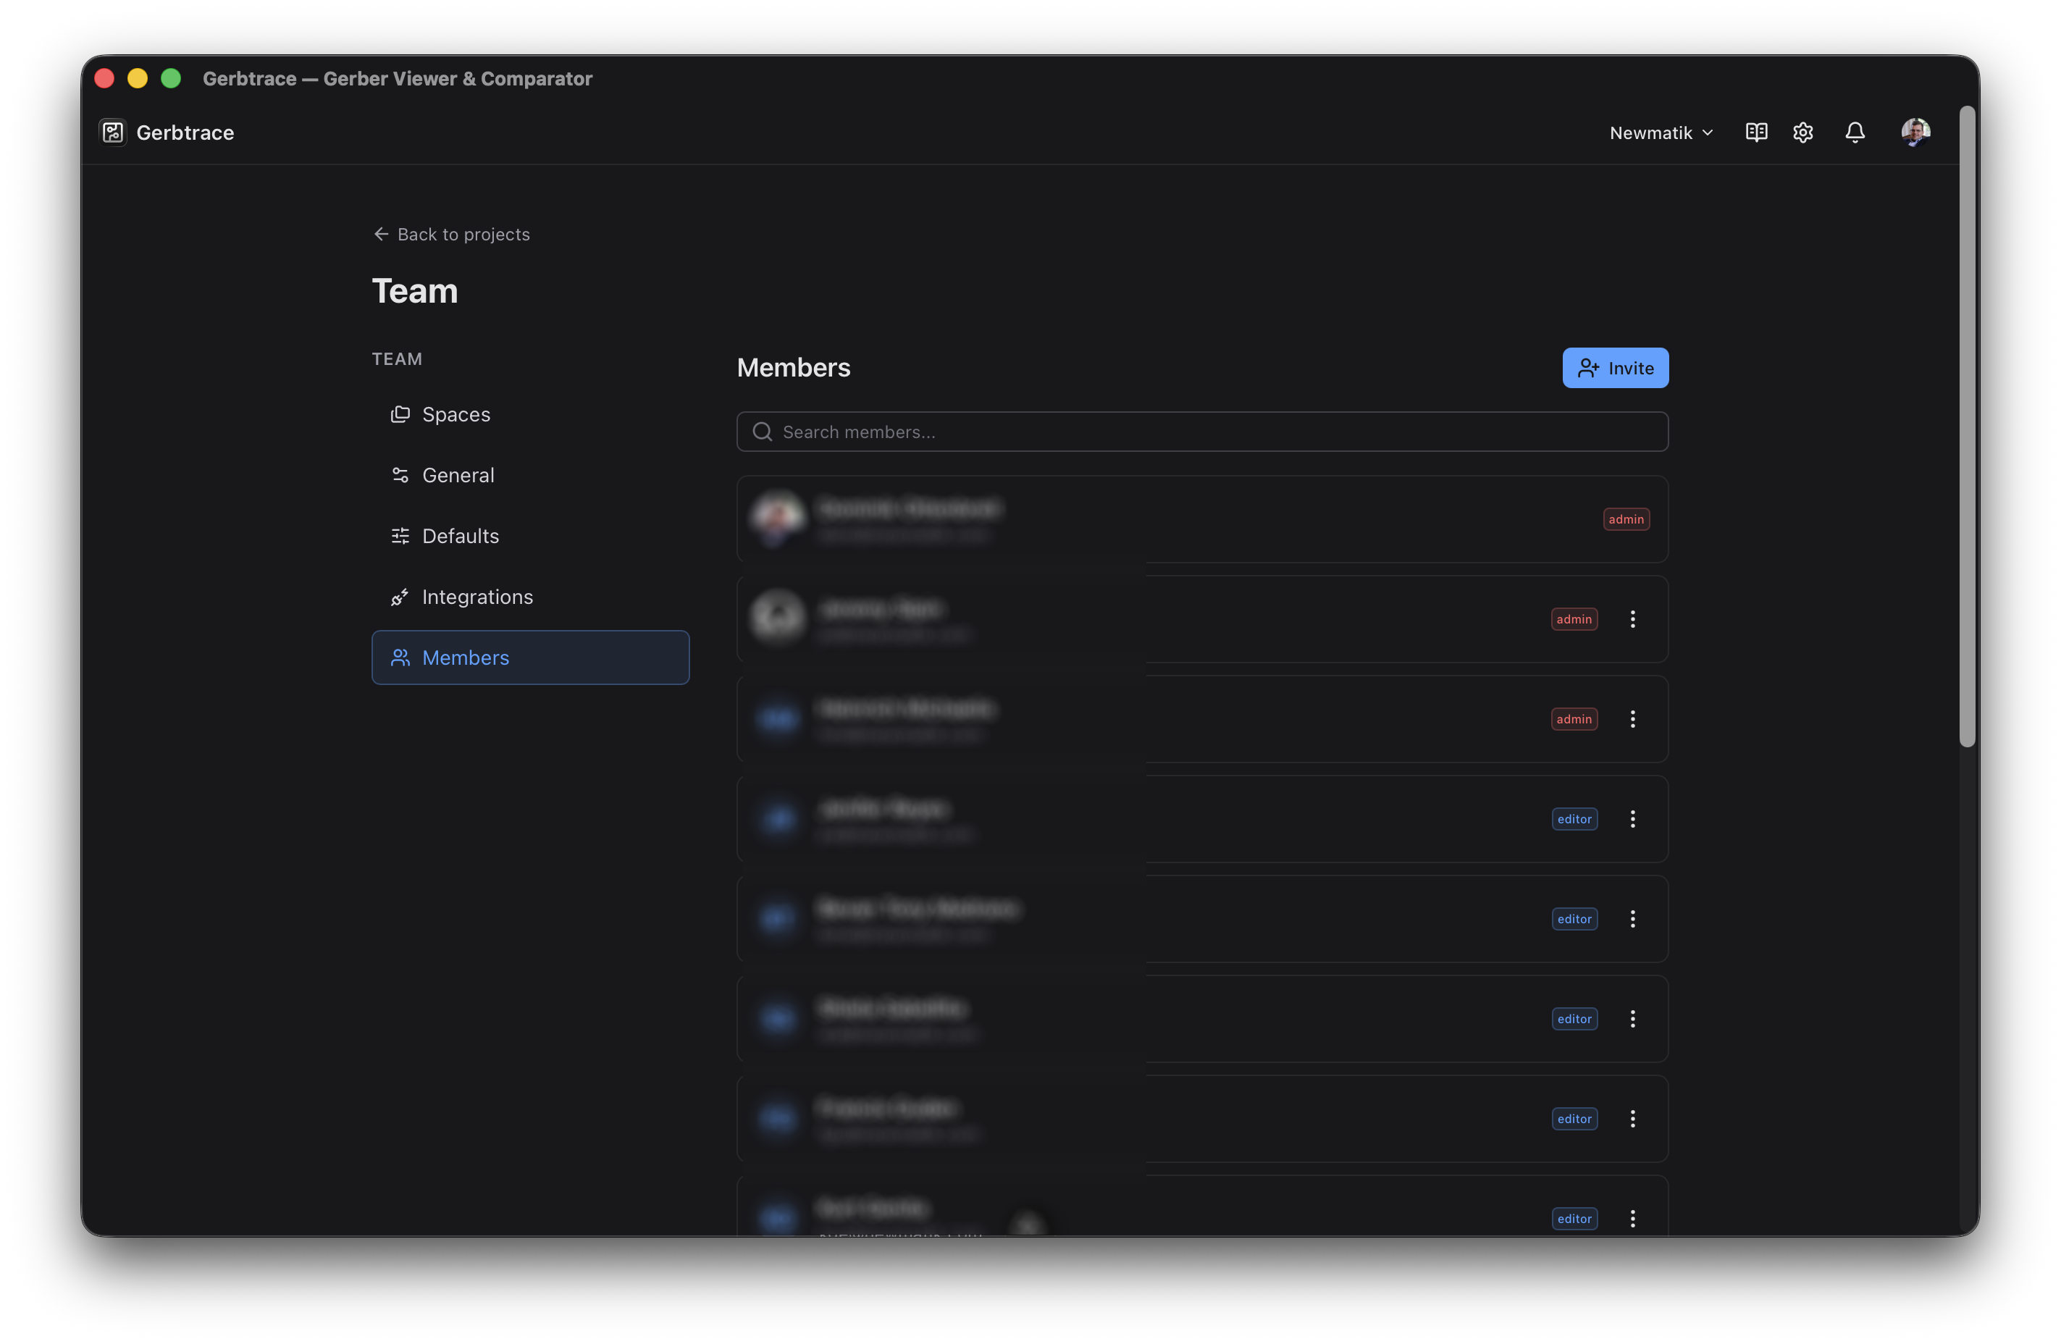Open options menu for fourth editor member

1632,1119
